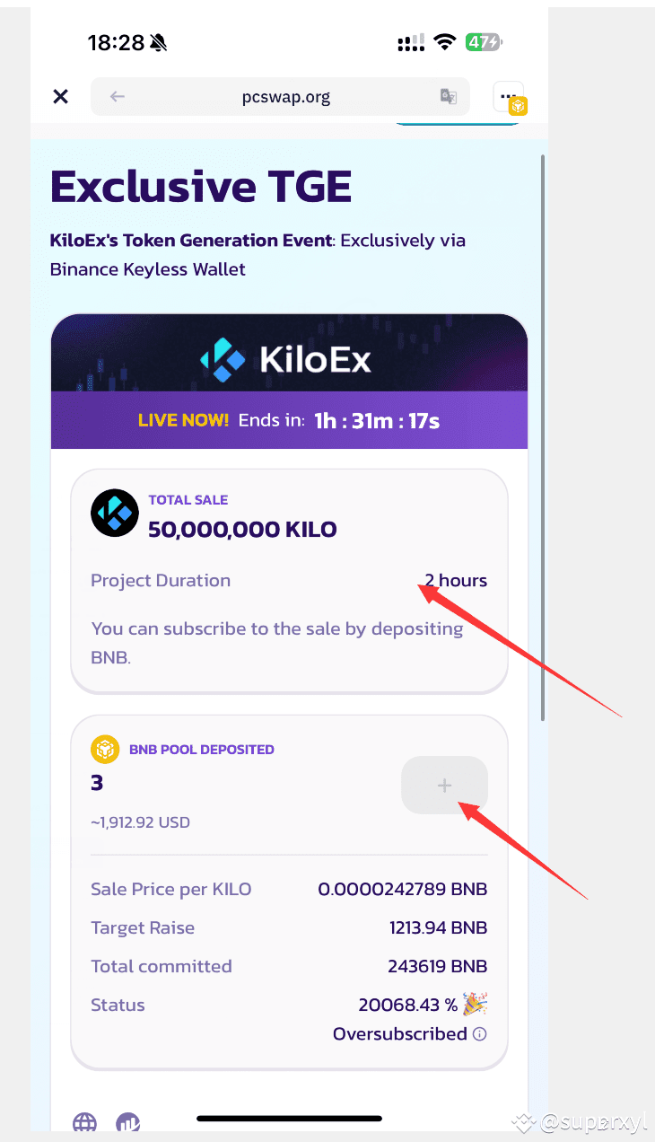
Task: Tap the LIVE NOW countdown bar
Action: pyautogui.click(x=289, y=420)
